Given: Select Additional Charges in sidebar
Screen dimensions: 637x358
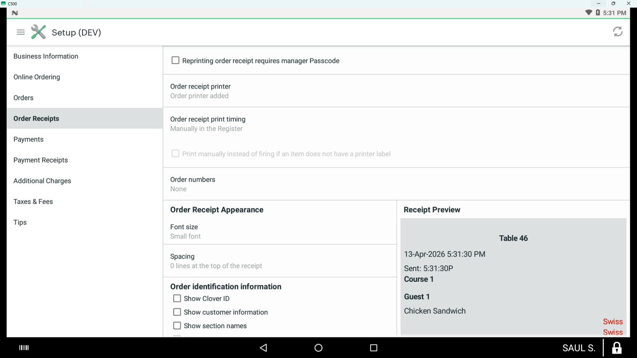Looking at the screenshot, I should coord(85,181).
